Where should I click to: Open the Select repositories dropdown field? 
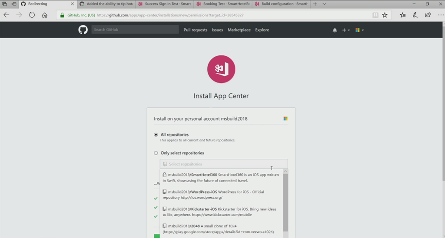[223, 164]
